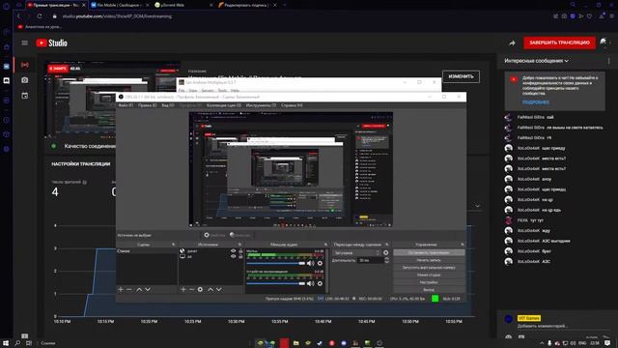Open transition properties gear in Scene Transitions

(386, 253)
